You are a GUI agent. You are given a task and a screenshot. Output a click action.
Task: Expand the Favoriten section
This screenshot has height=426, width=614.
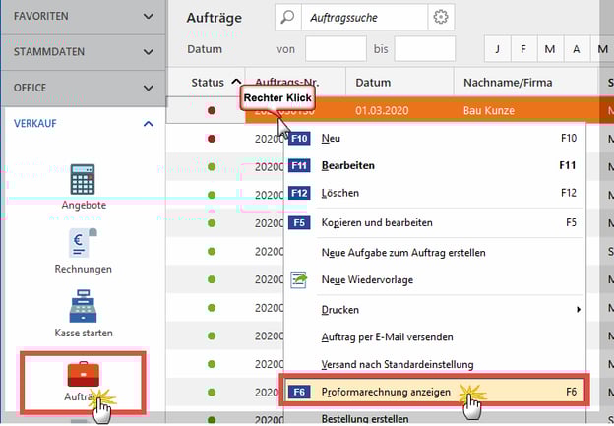coord(149,17)
